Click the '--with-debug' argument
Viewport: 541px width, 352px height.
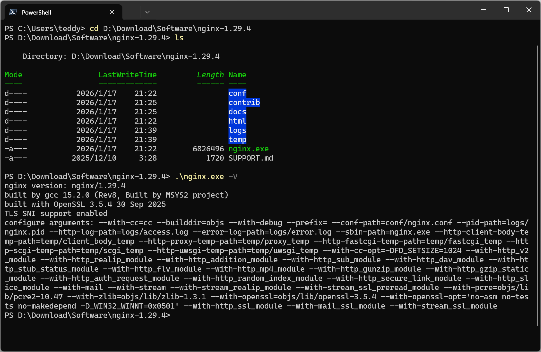click(255, 223)
